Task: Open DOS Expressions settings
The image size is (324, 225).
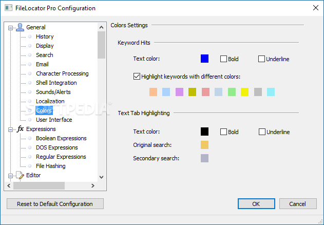Action: 57,147
